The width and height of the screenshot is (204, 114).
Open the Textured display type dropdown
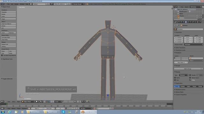click(x=184, y=75)
